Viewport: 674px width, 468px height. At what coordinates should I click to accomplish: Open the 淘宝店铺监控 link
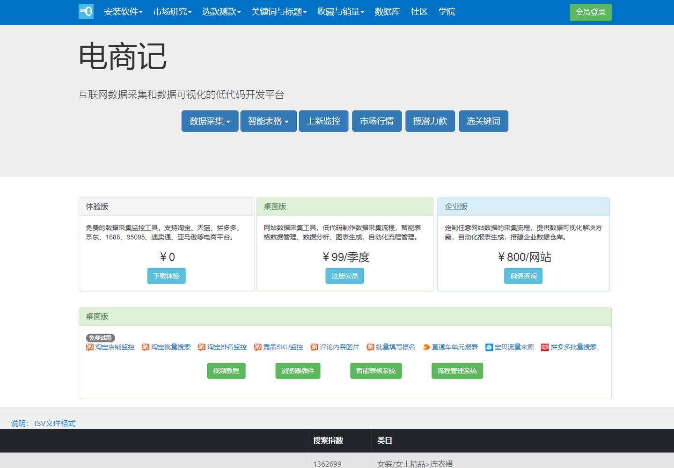pyautogui.click(x=115, y=347)
